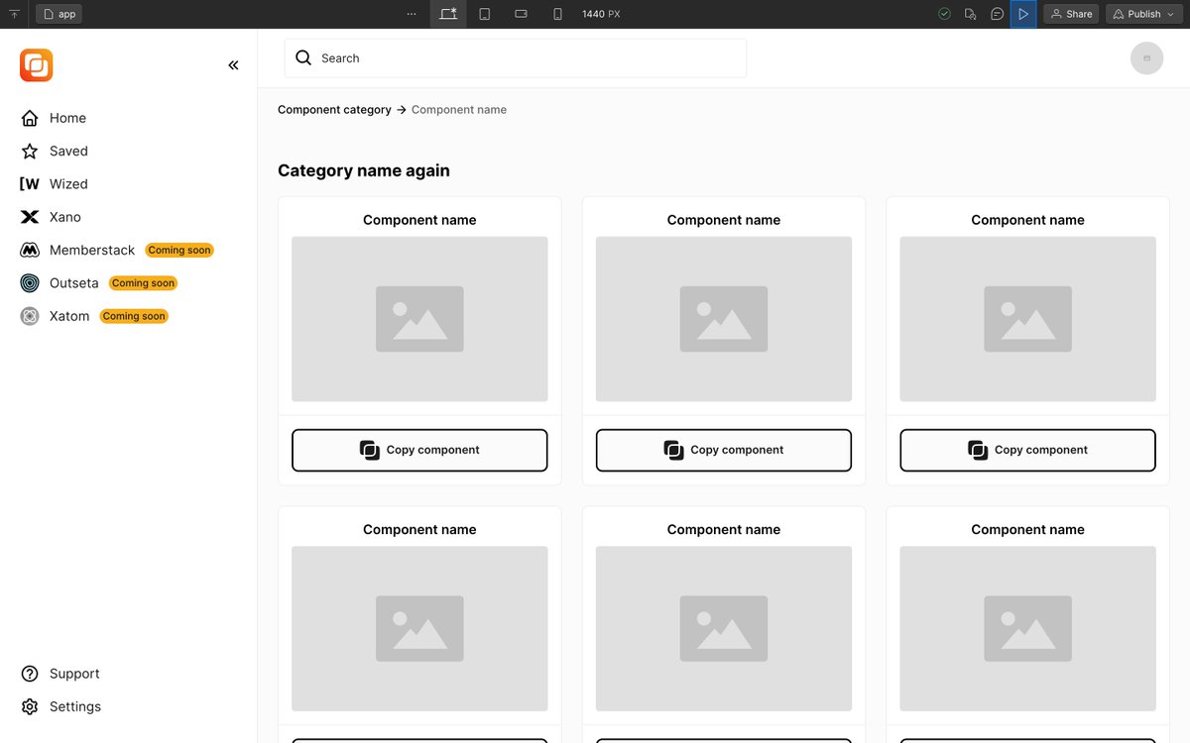This screenshot has height=743, width=1190.
Task: Click the Xatom logo icon
Action: click(30, 316)
